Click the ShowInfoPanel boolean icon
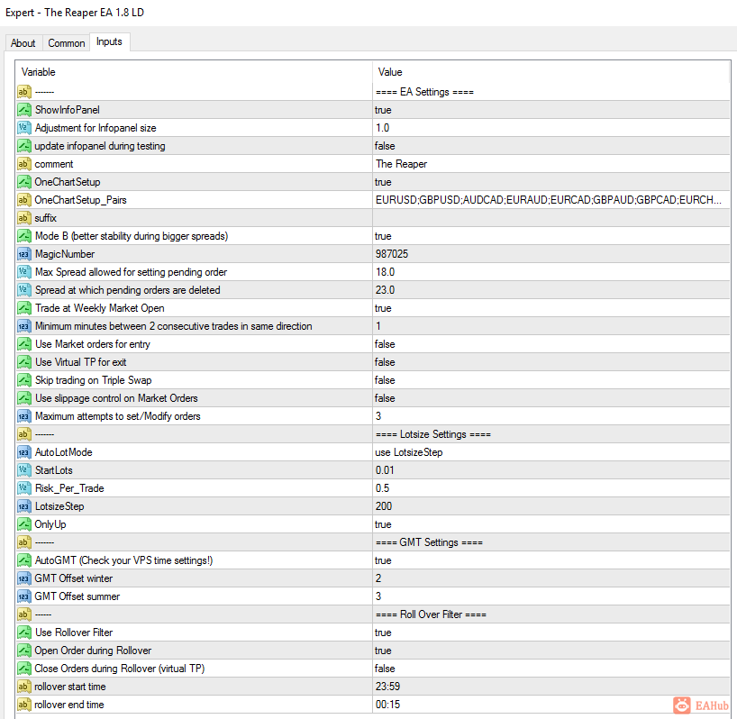 (x=24, y=110)
